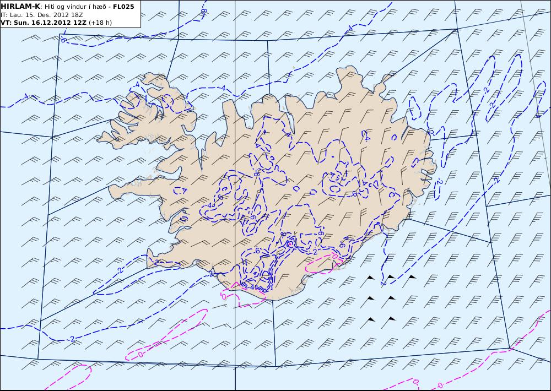Click the FL025 flight level label
The image size is (551, 391).
pos(123,7)
